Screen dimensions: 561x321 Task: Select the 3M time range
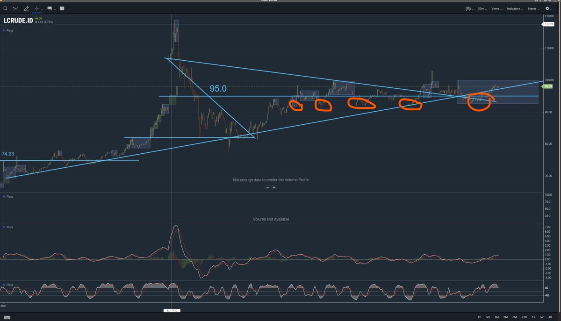505,317
